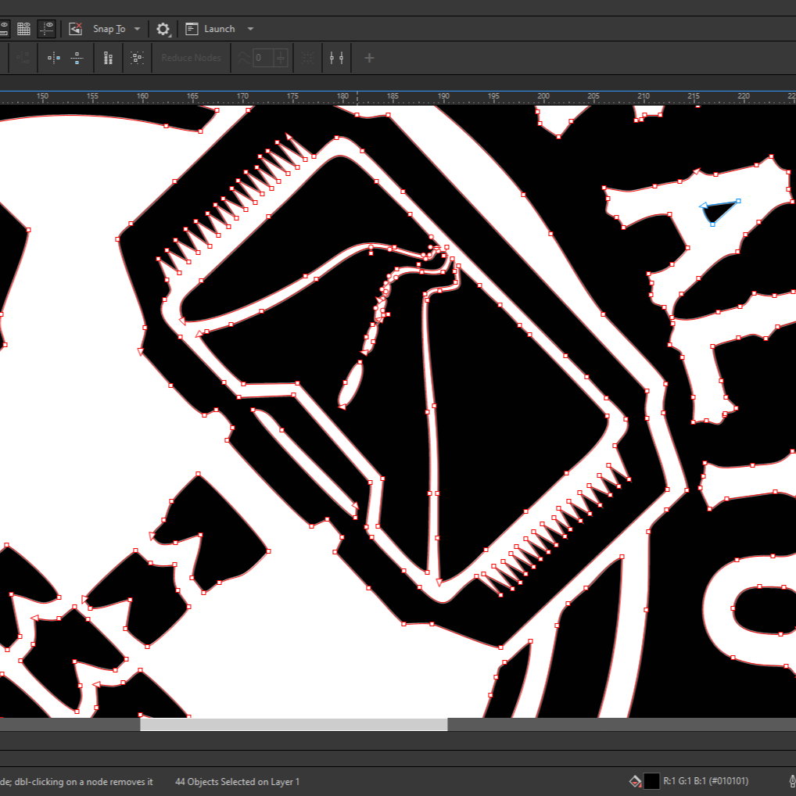Viewport: 796px width, 796px height.
Task: Open the curve smoothness slider button
Action: pyautogui.click(x=281, y=58)
